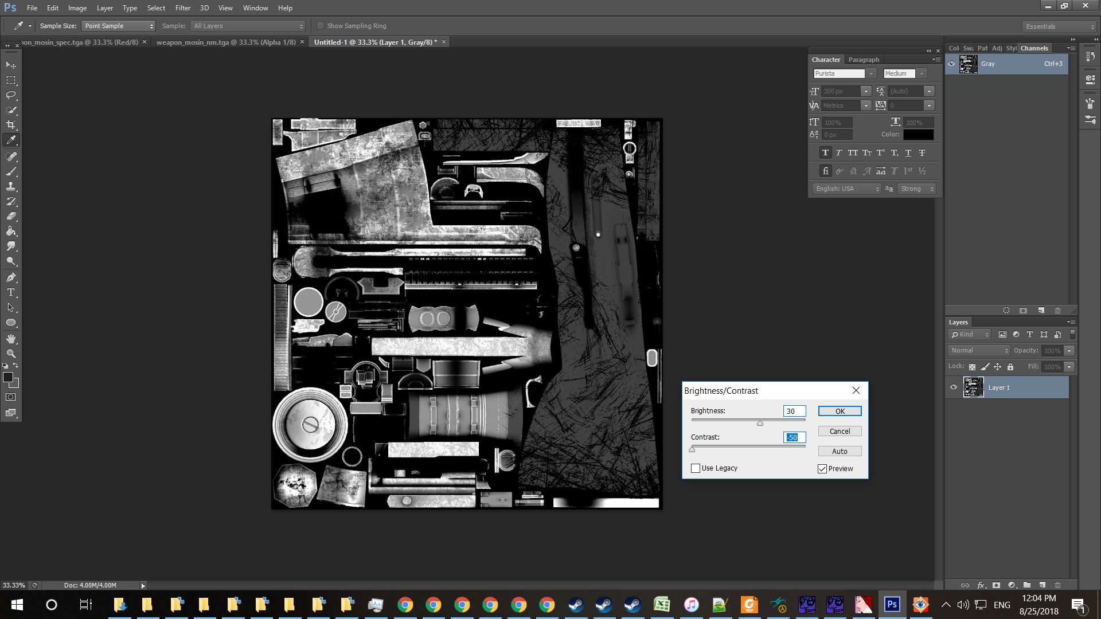
Task: Switch to the Paragraph tab
Action: (864, 60)
